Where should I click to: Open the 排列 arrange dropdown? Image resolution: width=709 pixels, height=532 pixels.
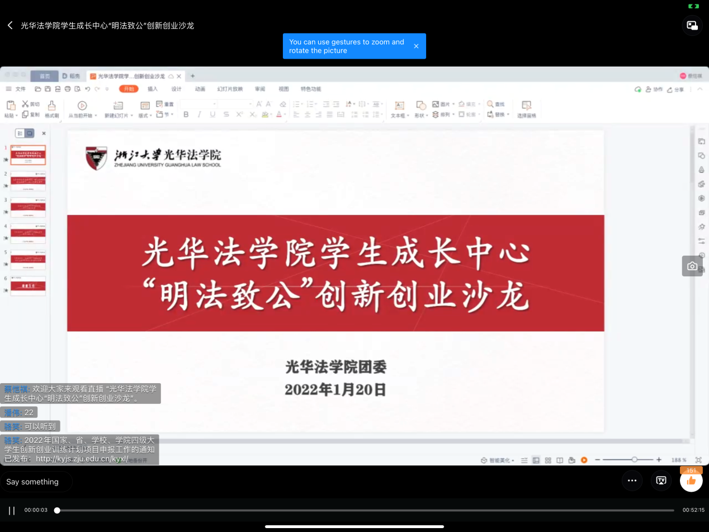[444, 114]
